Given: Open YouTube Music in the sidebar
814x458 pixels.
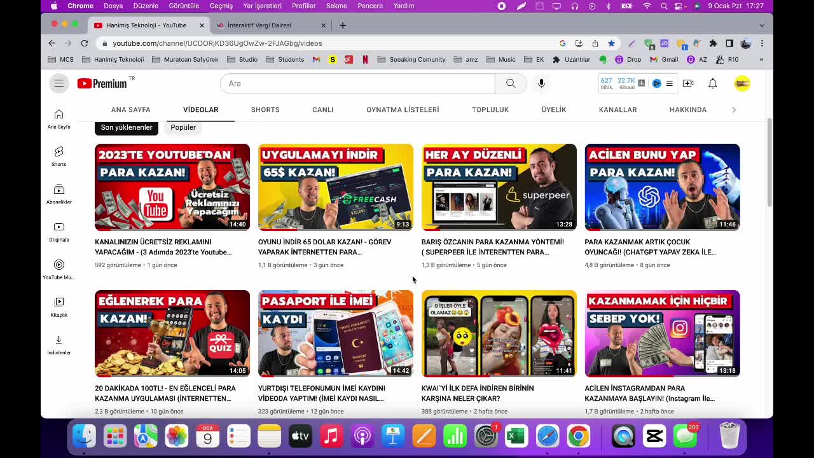Looking at the screenshot, I should coord(59,269).
